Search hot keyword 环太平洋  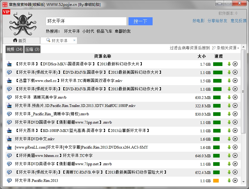[72, 31]
